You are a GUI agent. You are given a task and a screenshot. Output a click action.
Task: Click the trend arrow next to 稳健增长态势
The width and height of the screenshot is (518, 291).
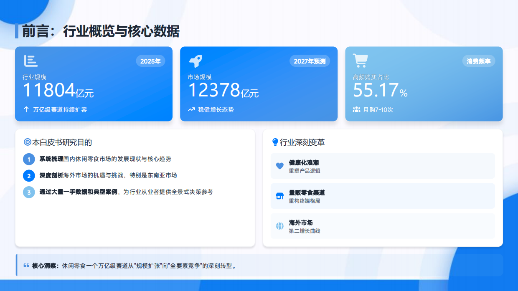coord(191,109)
